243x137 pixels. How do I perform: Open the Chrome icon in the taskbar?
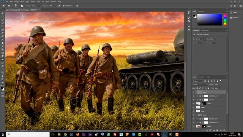click(65, 134)
